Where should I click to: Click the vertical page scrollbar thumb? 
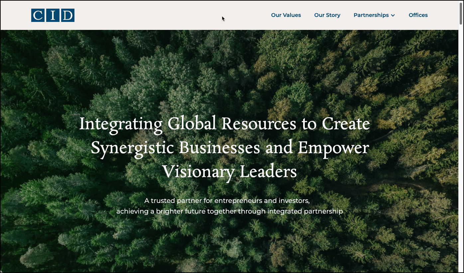(461, 13)
